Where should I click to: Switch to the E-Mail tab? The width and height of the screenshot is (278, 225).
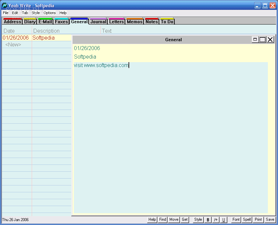point(45,21)
